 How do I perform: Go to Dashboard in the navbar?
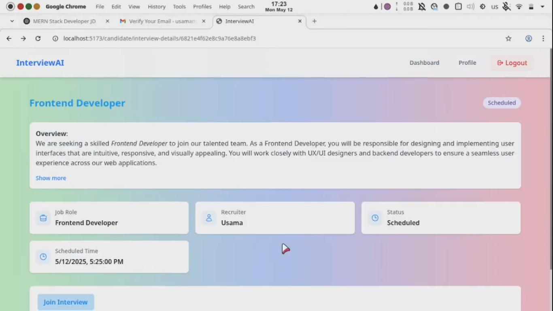424,63
